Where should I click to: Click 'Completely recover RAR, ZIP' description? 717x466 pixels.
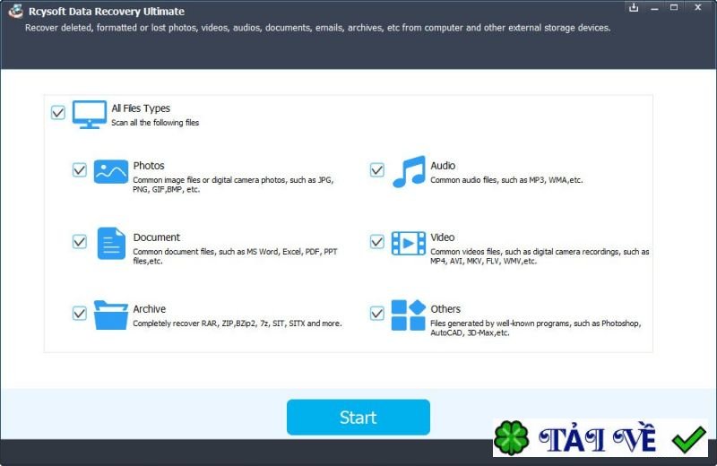pyautogui.click(x=238, y=324)
